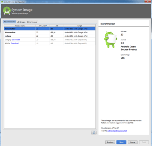The image size is (152, 146).
Task: Download the Lollipop x86_64 image
Action: point(16,40)
